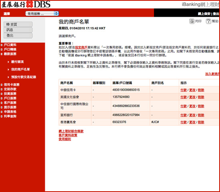Open the 網上理財綜合條款 link
Viewport: 220px width, 192px height.
coord(71,131)
